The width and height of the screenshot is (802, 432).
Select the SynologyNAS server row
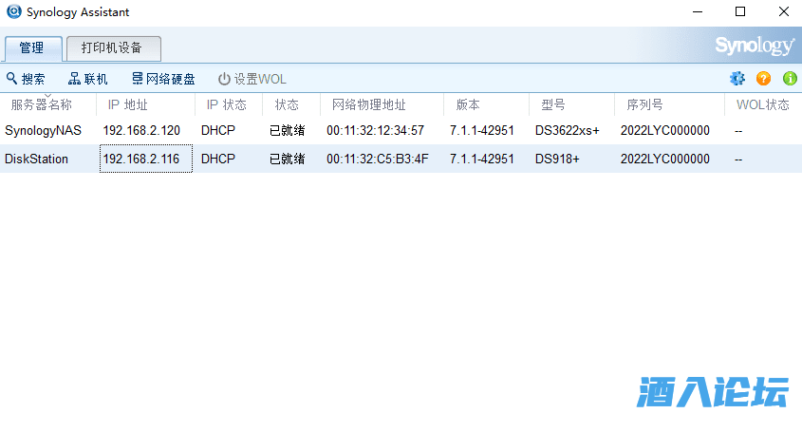(401, 130)
